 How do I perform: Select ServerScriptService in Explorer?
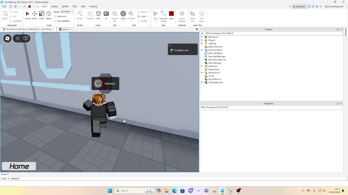tap(217, 60)
